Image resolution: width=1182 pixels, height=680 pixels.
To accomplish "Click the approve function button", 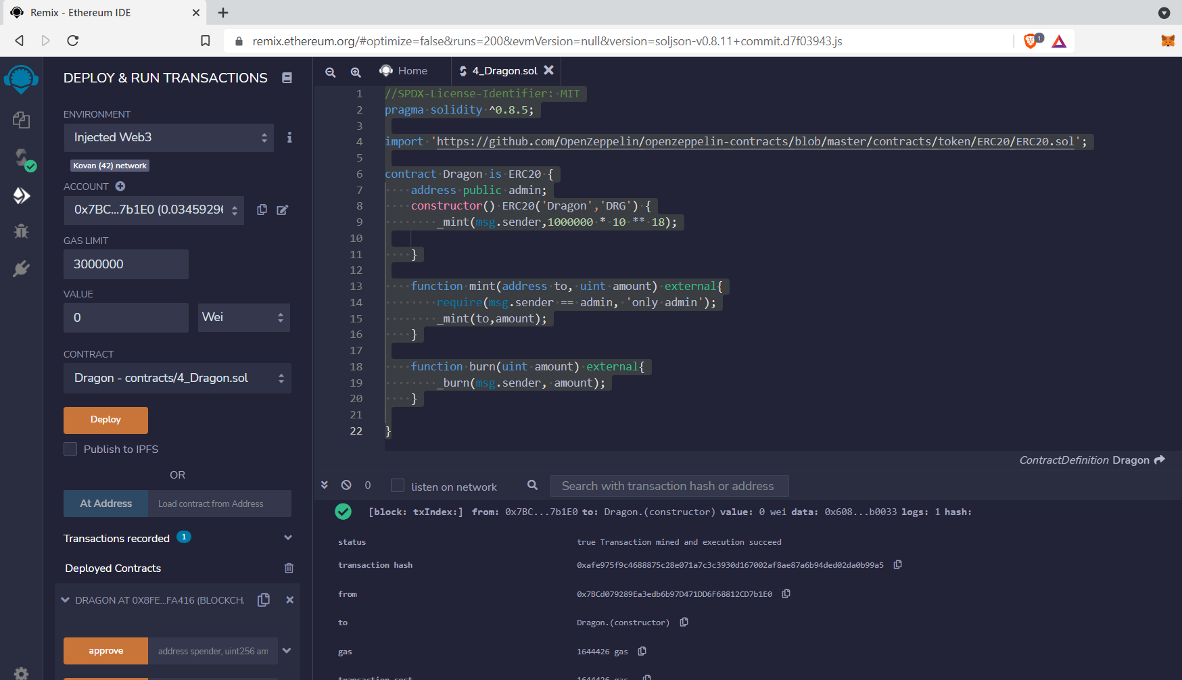I will click(105, 651).
